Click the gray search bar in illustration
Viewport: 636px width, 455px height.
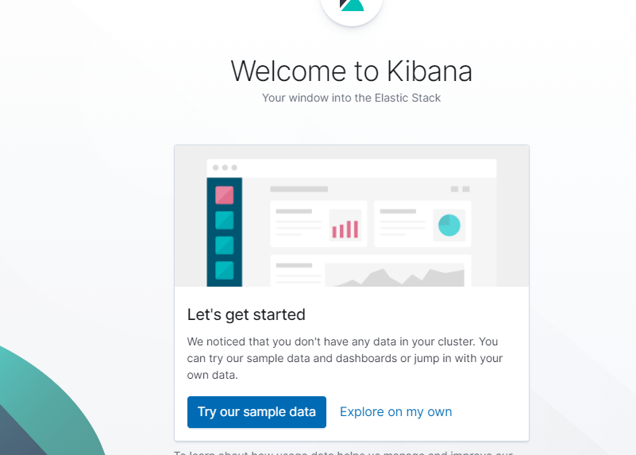[x=299, y=189]
